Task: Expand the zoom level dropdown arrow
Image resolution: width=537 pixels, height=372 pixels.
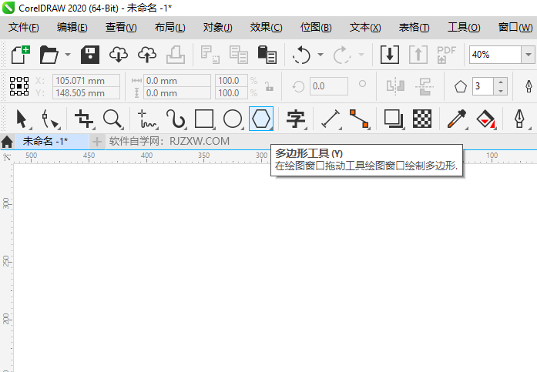Action: 528,55
